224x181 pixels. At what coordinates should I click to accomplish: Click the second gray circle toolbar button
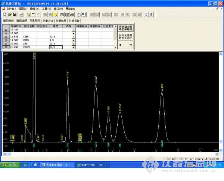[50, 15]
